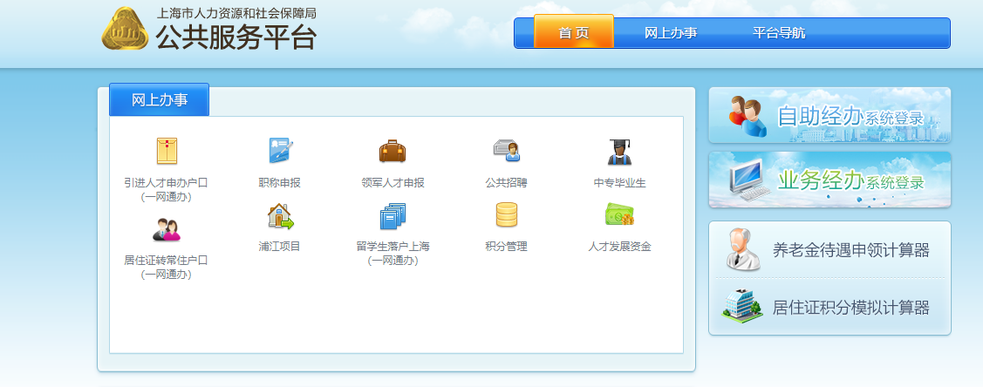This screenshot has width=983, height=387.
Task: Click 上海市人力资源和社会保障局 header text
Action: (236, 12)
